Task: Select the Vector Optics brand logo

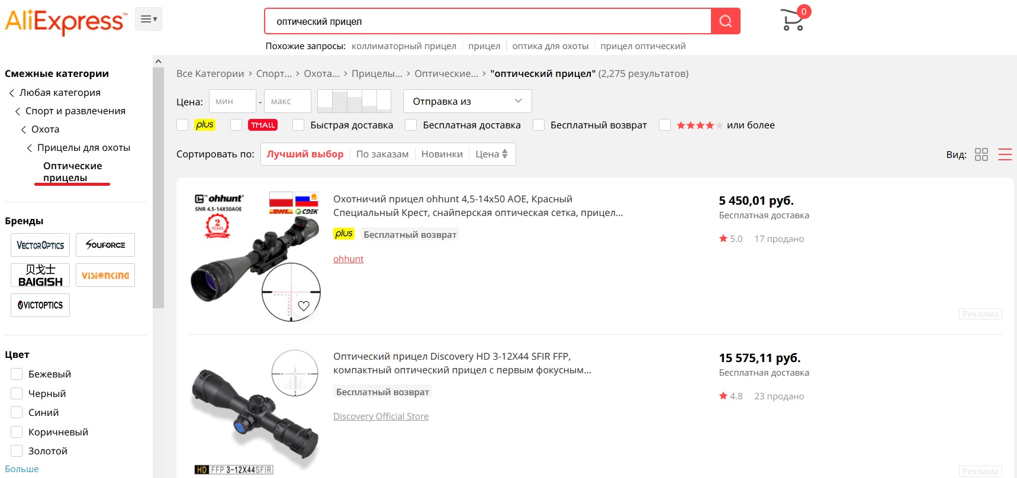Action: click(x=40, y=245)
